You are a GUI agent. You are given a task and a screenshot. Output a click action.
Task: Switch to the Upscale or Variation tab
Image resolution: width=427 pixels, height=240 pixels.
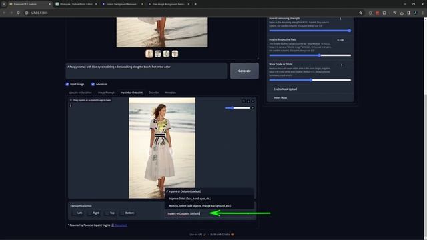point(80,93)
